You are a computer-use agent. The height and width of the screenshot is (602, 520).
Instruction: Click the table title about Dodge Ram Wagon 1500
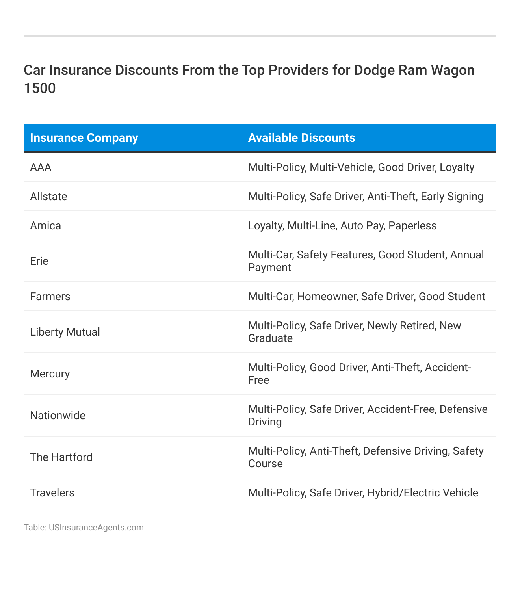click(x=249, y=79)
